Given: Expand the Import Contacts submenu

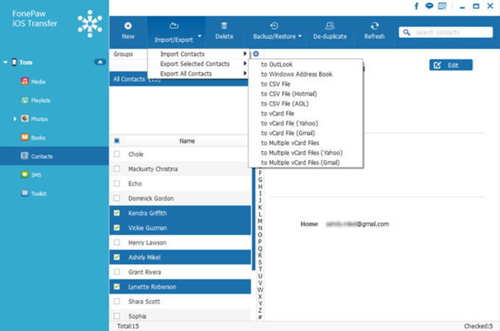Looking at the screenshot, I should pos(198,54).
